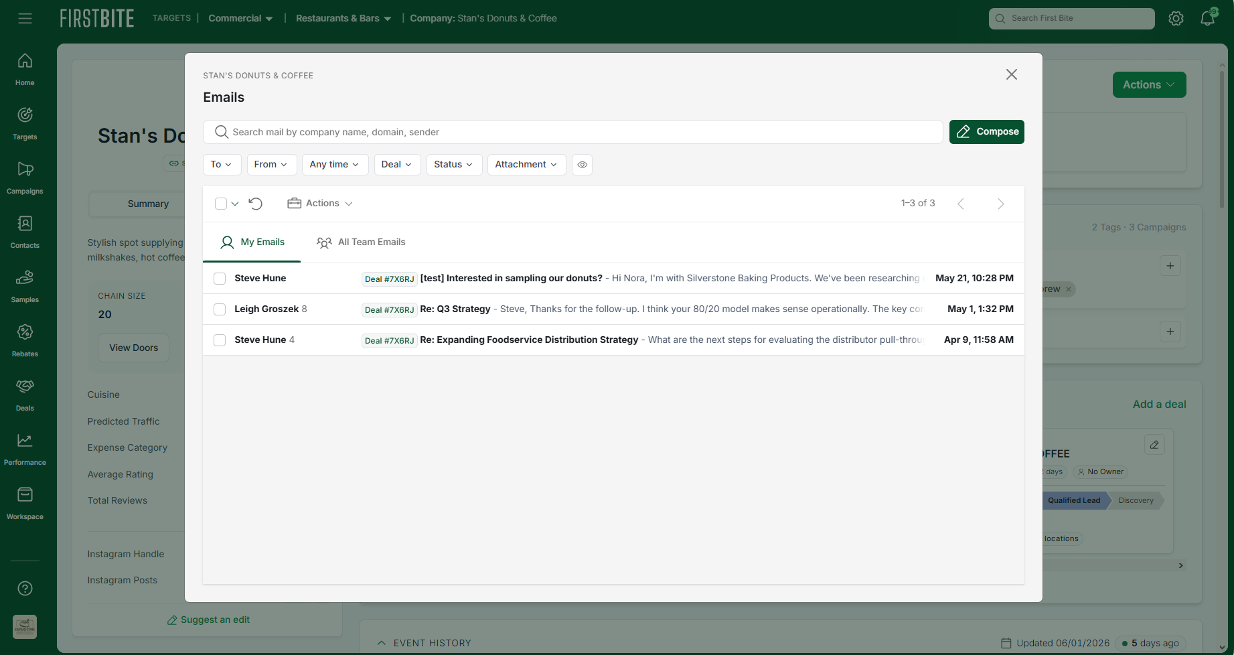Screen dimensions: 1234x655
Task: Check the select-all emails checkbox
Action: pos(221,204)
